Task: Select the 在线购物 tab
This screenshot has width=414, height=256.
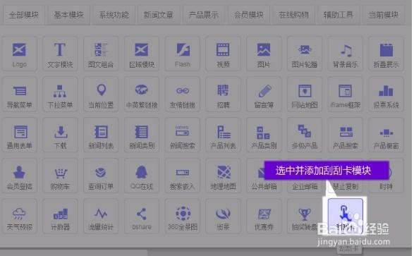Action: click(x=293, y=15)
